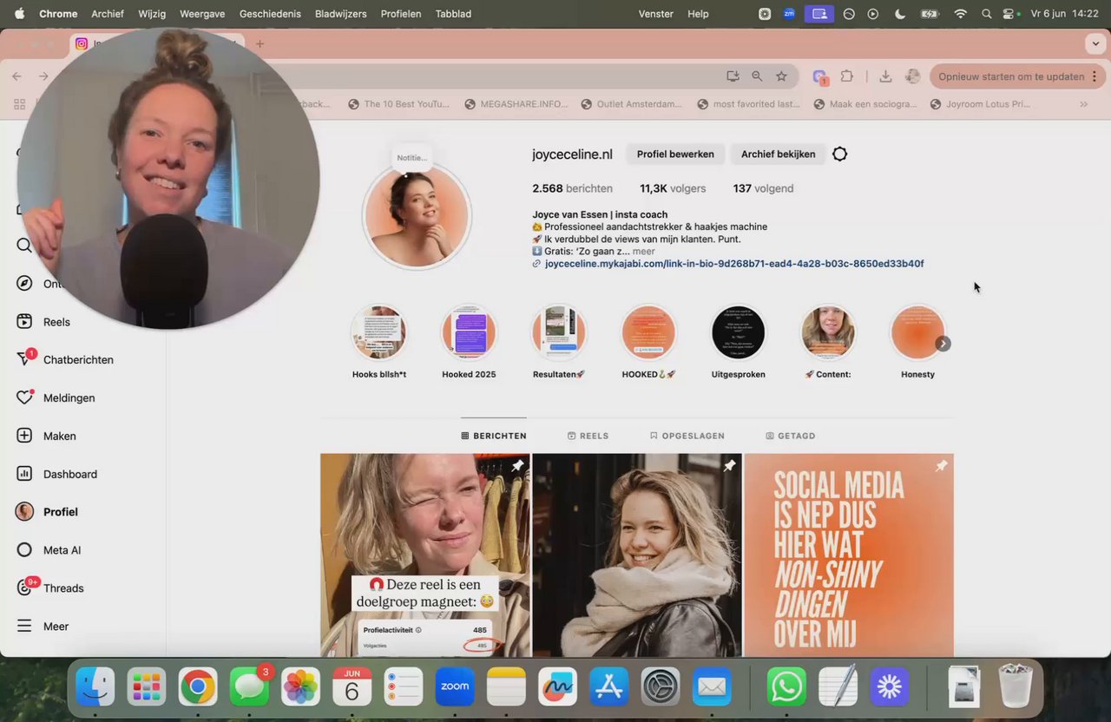Viewport: 1111px width, 722px height.
Task: Open Wi-Fi status in menu bar
Action: point(960,14)
